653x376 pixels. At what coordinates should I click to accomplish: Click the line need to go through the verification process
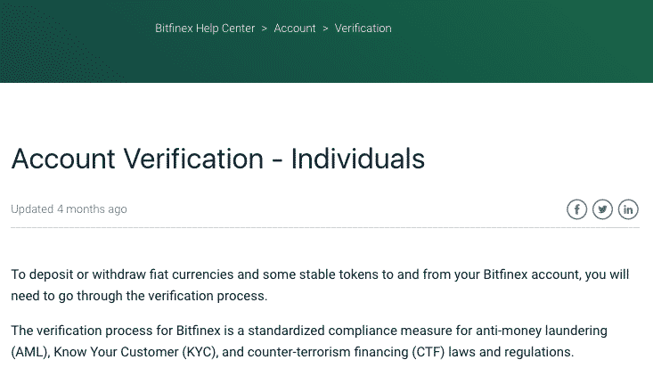139,296
